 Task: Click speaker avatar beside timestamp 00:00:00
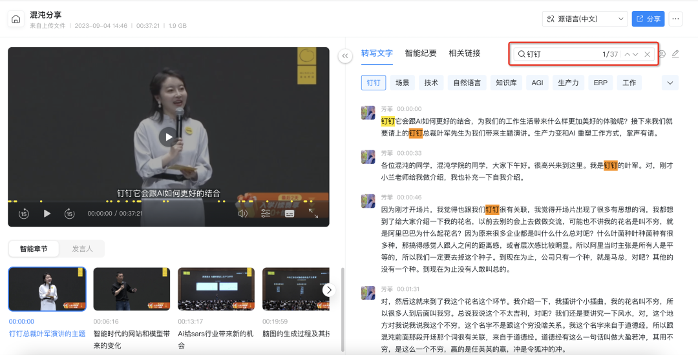[x=368, y=112]
